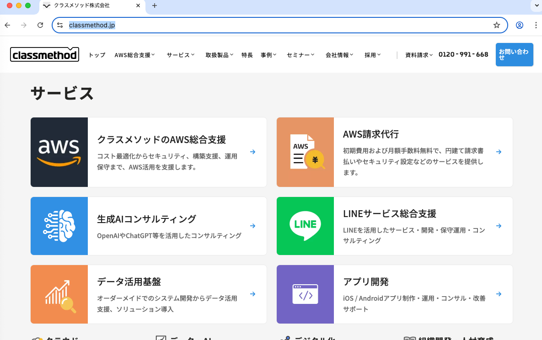This screenshot has width=542, height=340.
Task: Open 生成AIコンサルティング title link
Action: [146, 219]
